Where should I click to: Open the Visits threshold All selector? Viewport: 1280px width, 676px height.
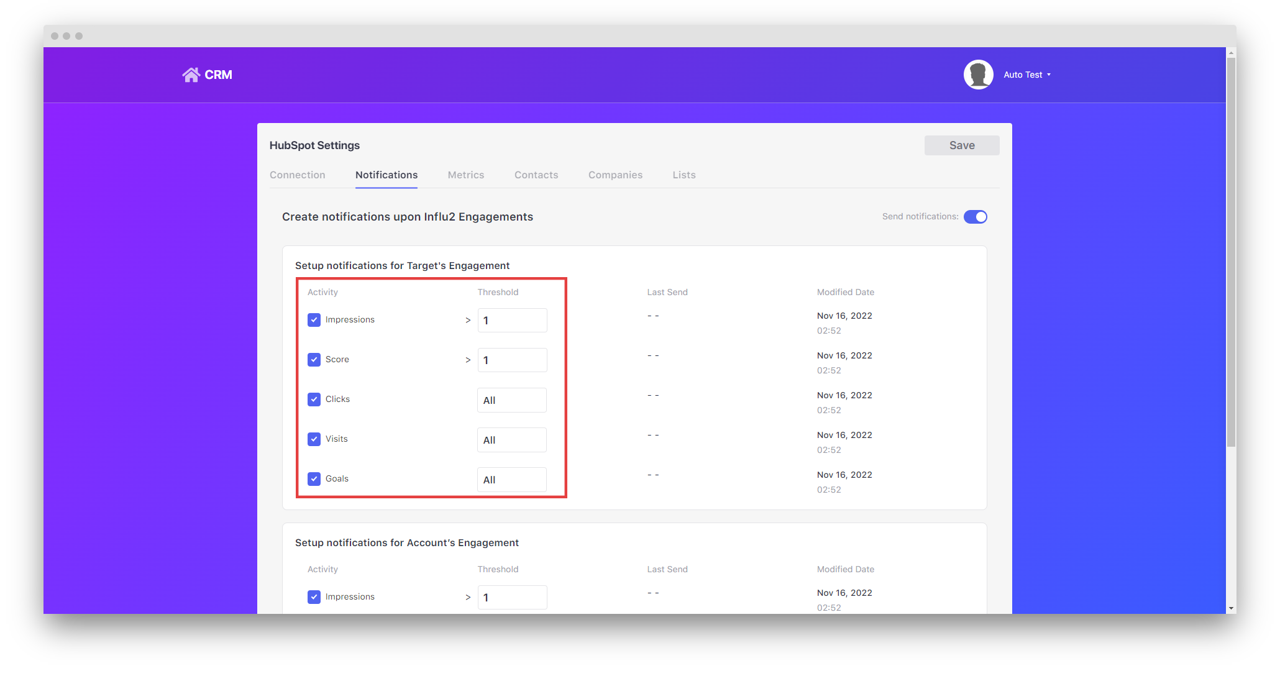coord(511,439)
